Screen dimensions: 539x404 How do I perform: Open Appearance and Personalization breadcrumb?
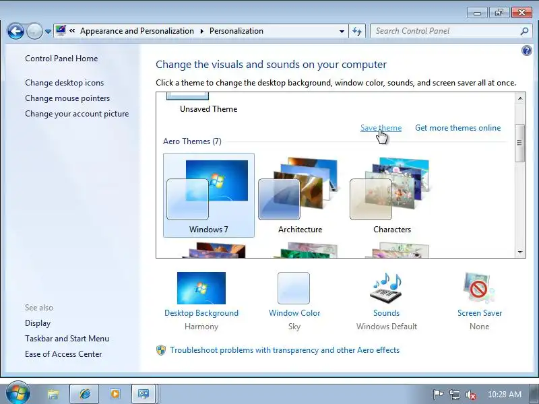(137, 31)
